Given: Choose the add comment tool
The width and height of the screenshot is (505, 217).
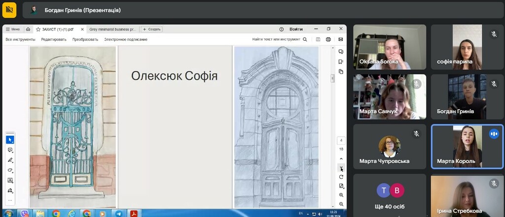Looking at the screenshot, I should pyautogui.click(x=10, y=150).
